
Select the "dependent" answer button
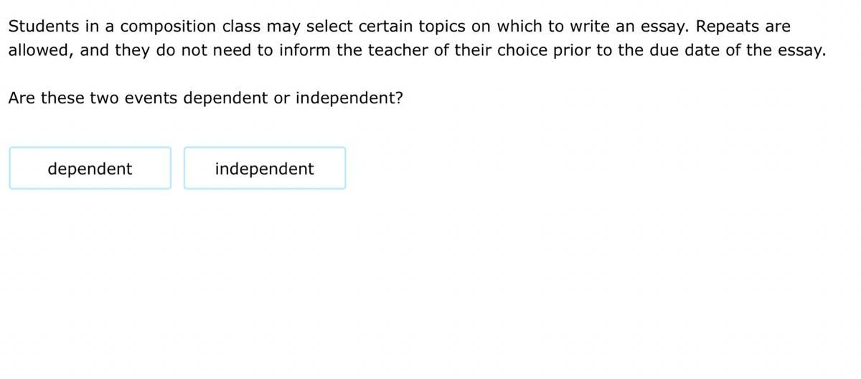coord(90,169)
